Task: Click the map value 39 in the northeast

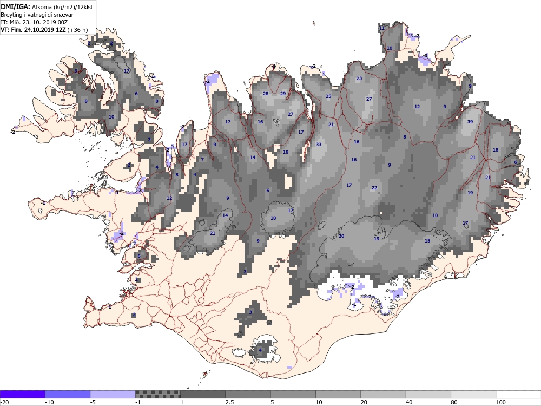Action: 470,122
